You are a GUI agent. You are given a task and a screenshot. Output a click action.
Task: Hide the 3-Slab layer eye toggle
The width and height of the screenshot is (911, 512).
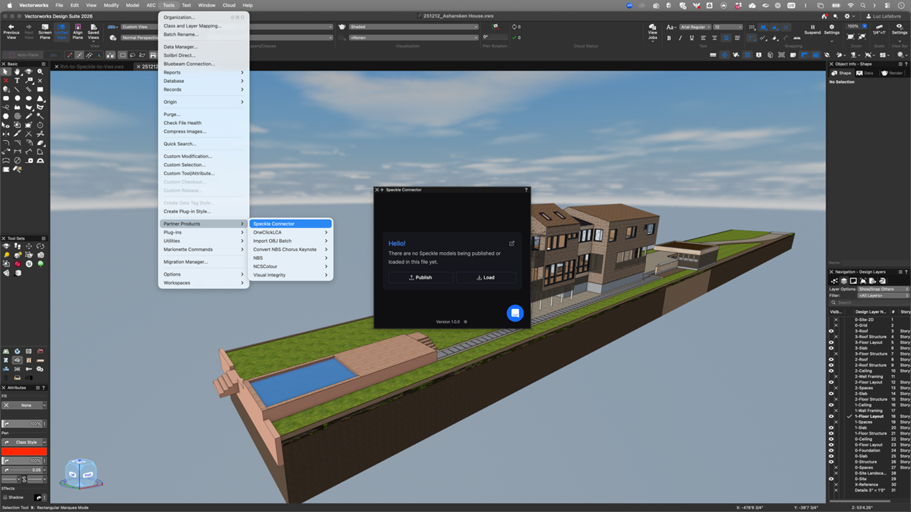tap(831, 348)
